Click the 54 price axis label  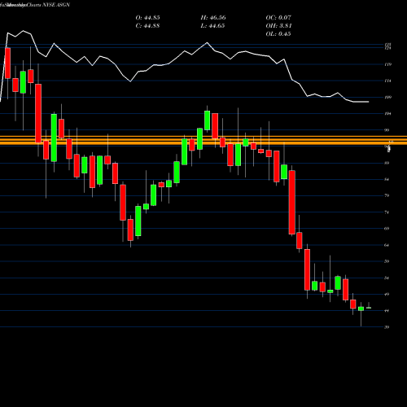(387, 278)
